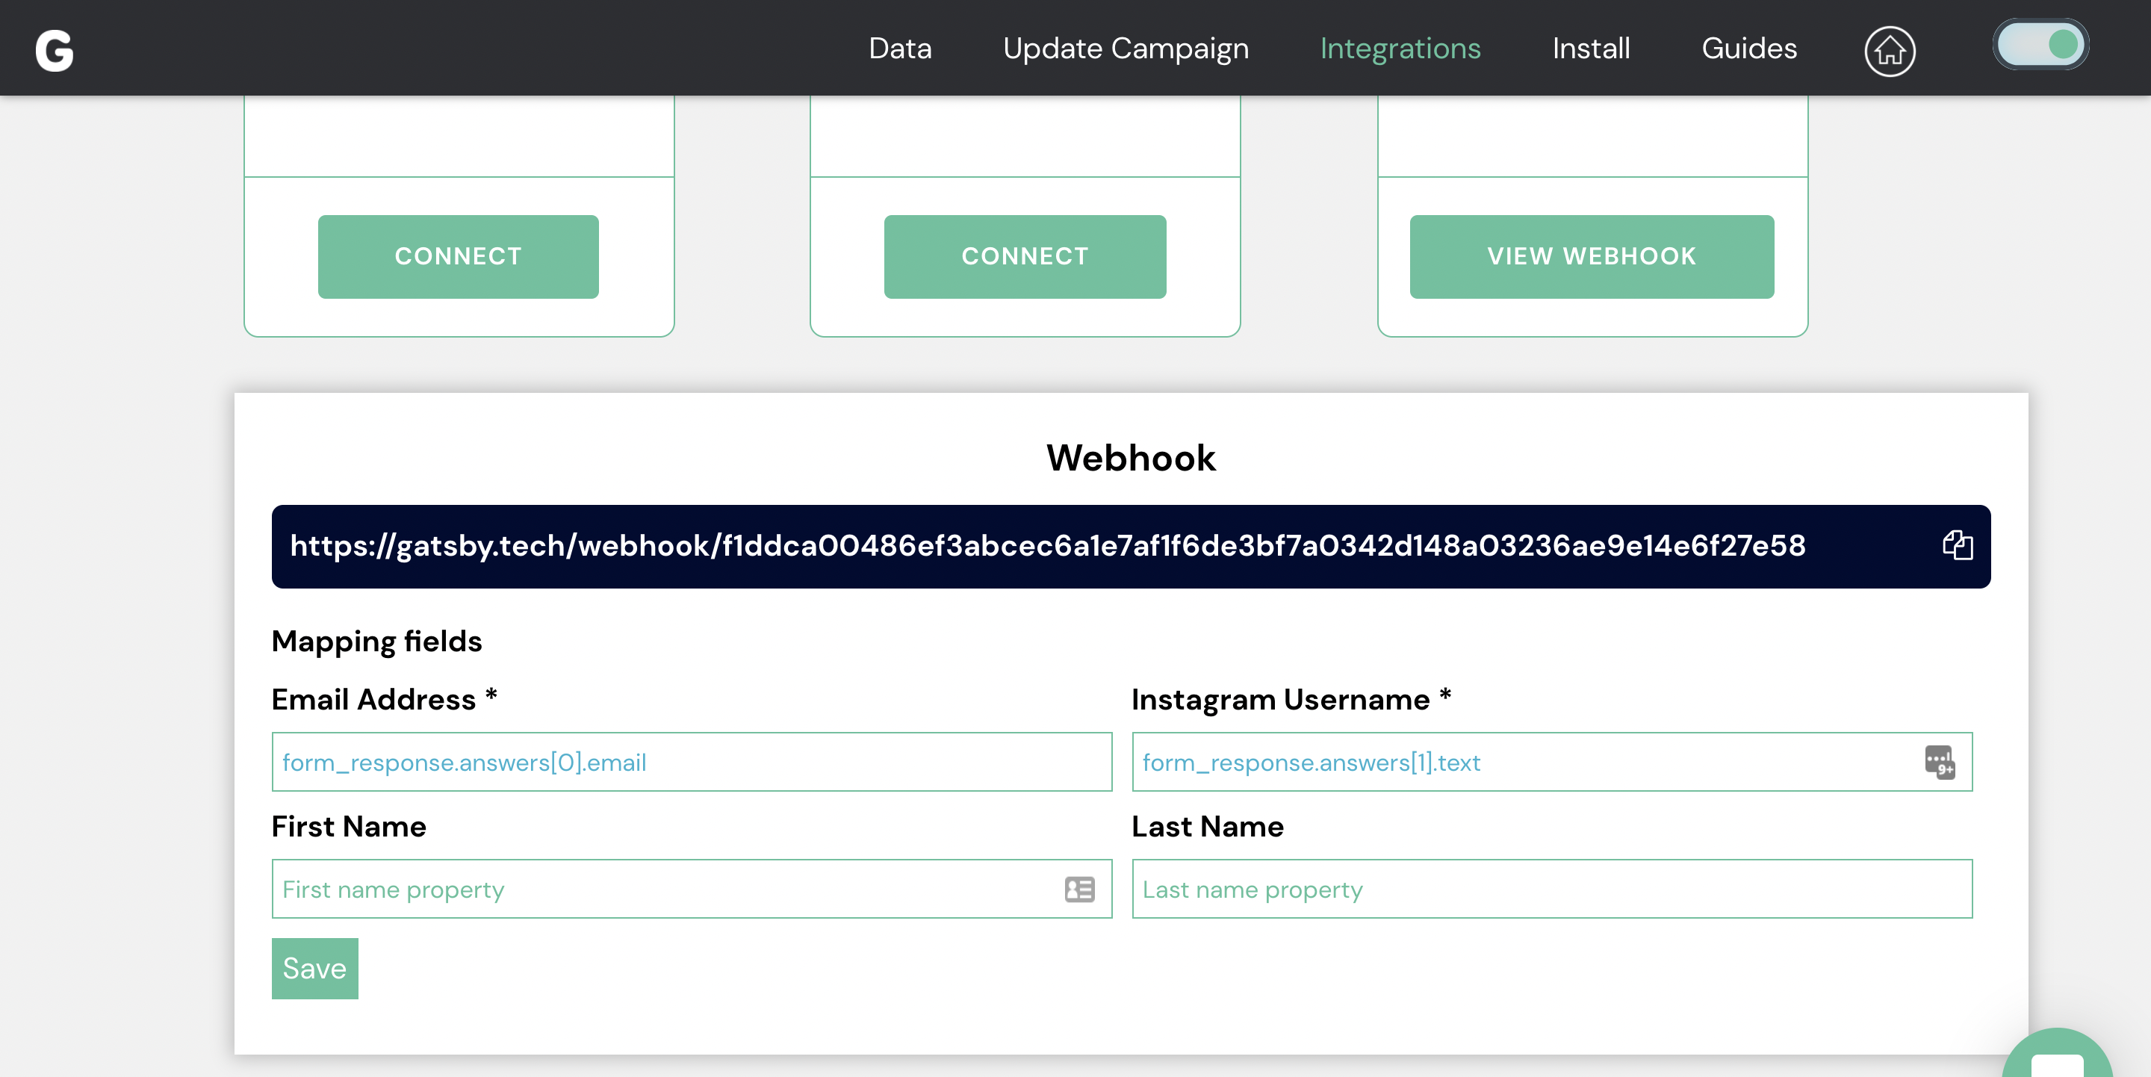Open the Install page
This screenshot has height=1077, width=2151.
click(x=1591, y=49)
